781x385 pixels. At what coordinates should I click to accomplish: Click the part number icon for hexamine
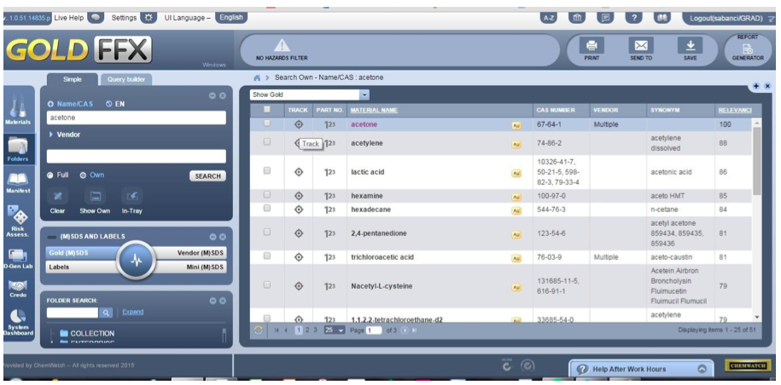329,196
